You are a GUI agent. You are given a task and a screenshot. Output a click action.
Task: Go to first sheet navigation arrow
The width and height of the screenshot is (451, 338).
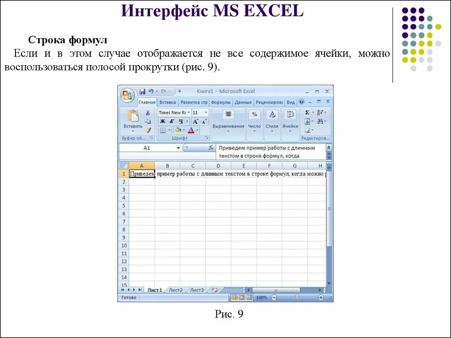coord(123,290)
